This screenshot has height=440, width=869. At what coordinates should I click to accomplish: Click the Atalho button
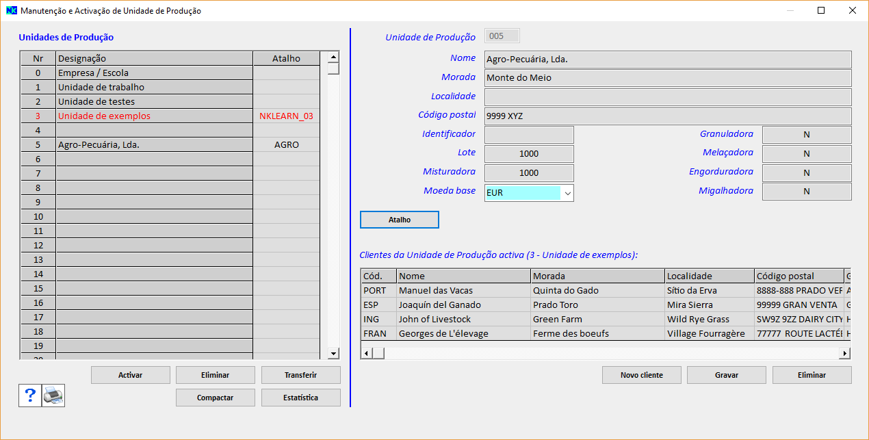pos(400,220)
